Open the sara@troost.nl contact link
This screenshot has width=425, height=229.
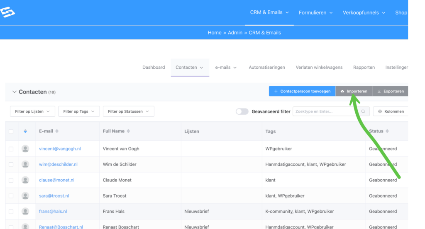[54, 196]
